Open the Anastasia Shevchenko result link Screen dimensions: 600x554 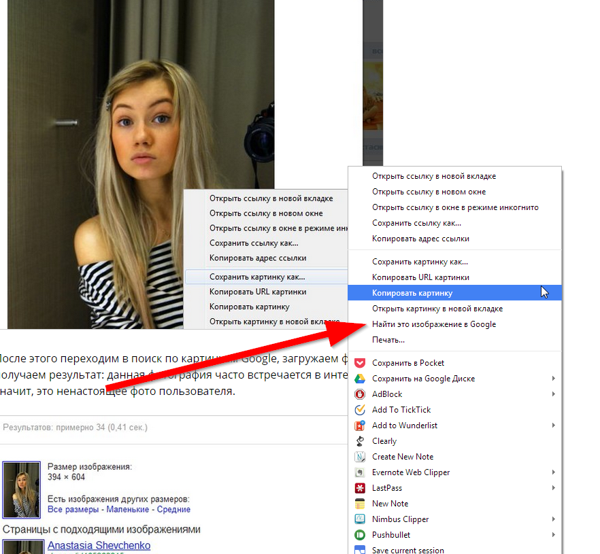point(99,546)
